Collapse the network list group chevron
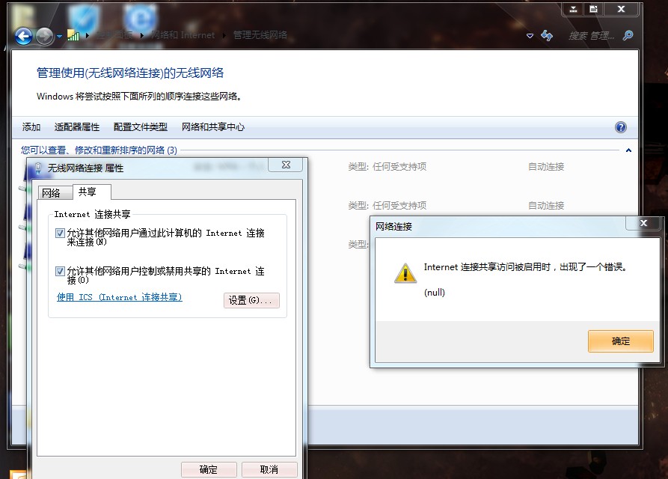 pos(628,150)
